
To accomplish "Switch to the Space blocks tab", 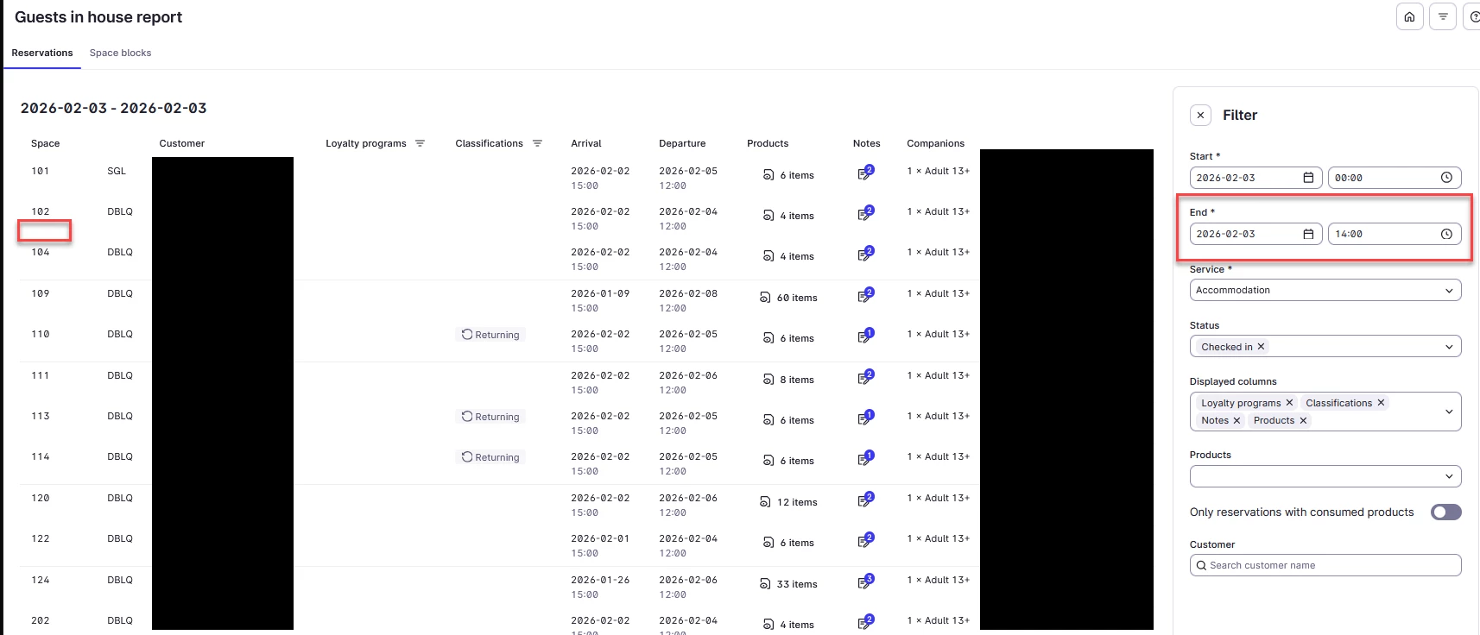I will point(120,53).
